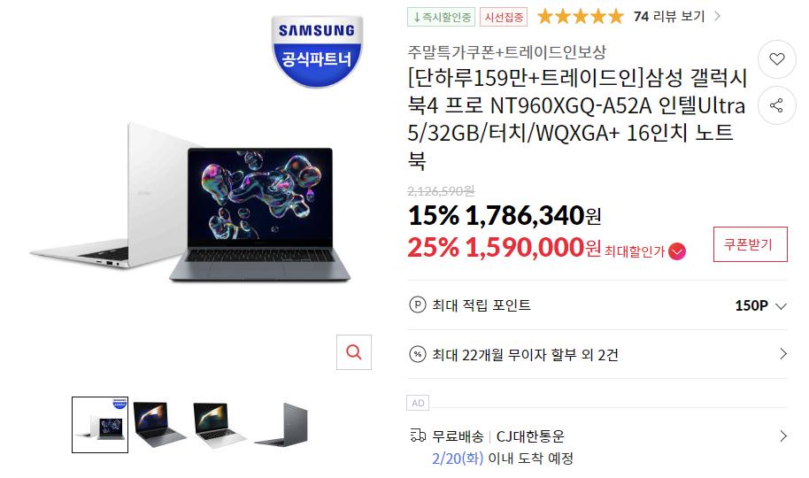Image resolution: width=809 pixels, height=478 pixels.
Task: Add the product to wishlist with the heart icon
Action: click(776, 59)
